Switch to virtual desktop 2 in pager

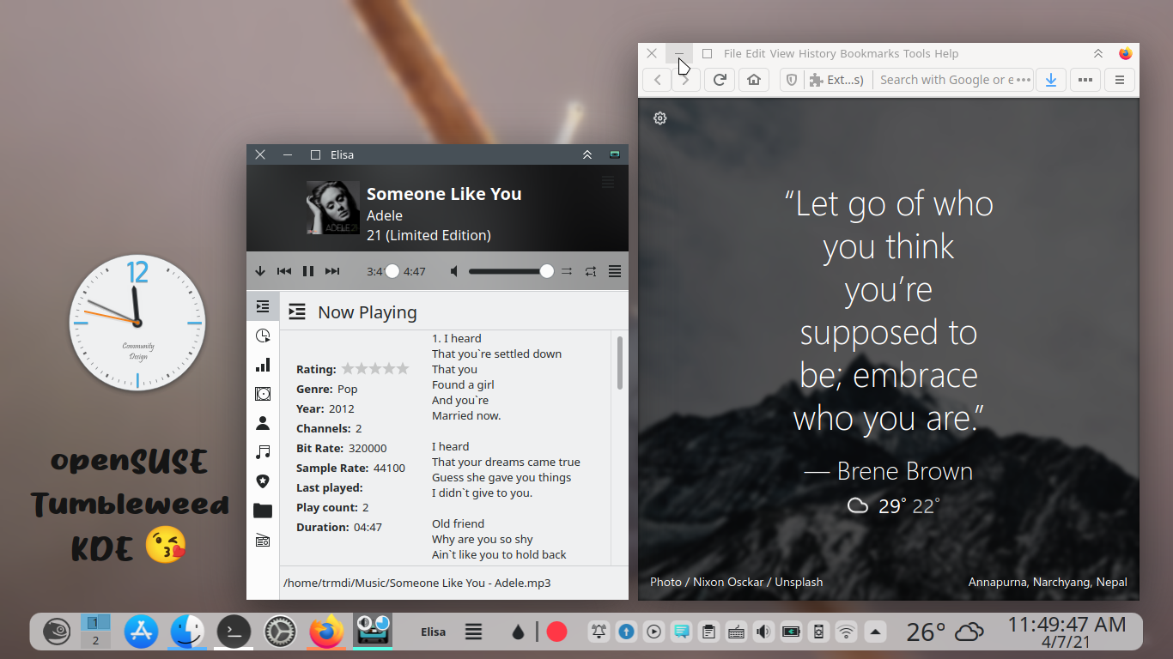[x=95, y=640]
